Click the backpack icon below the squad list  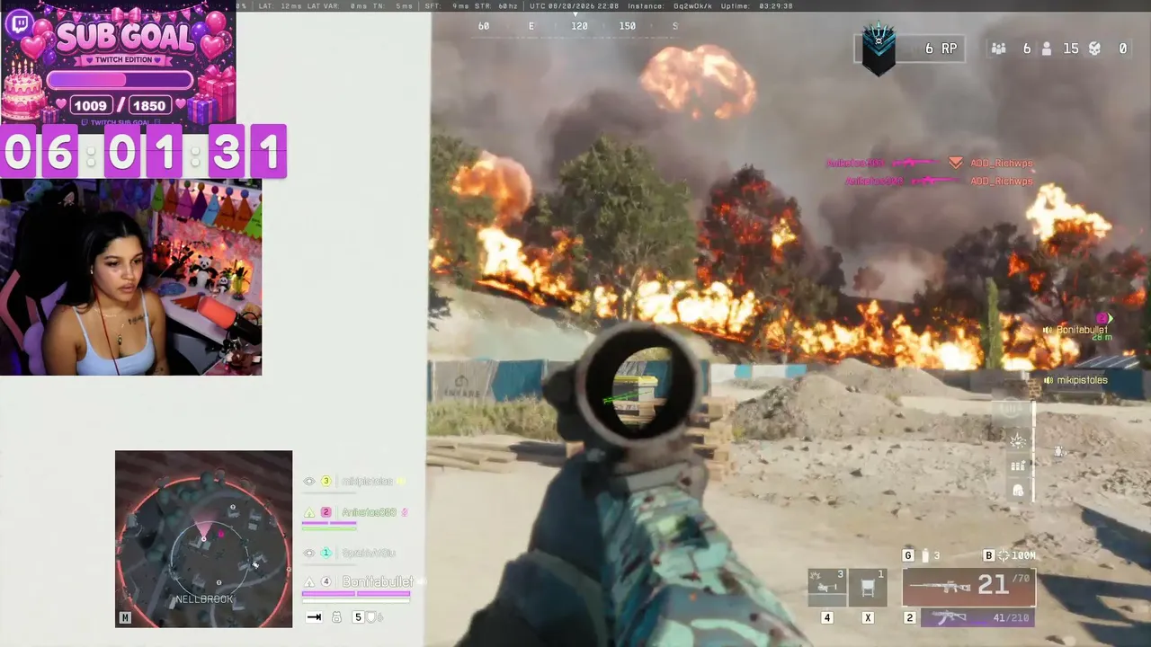pos(336,617)
